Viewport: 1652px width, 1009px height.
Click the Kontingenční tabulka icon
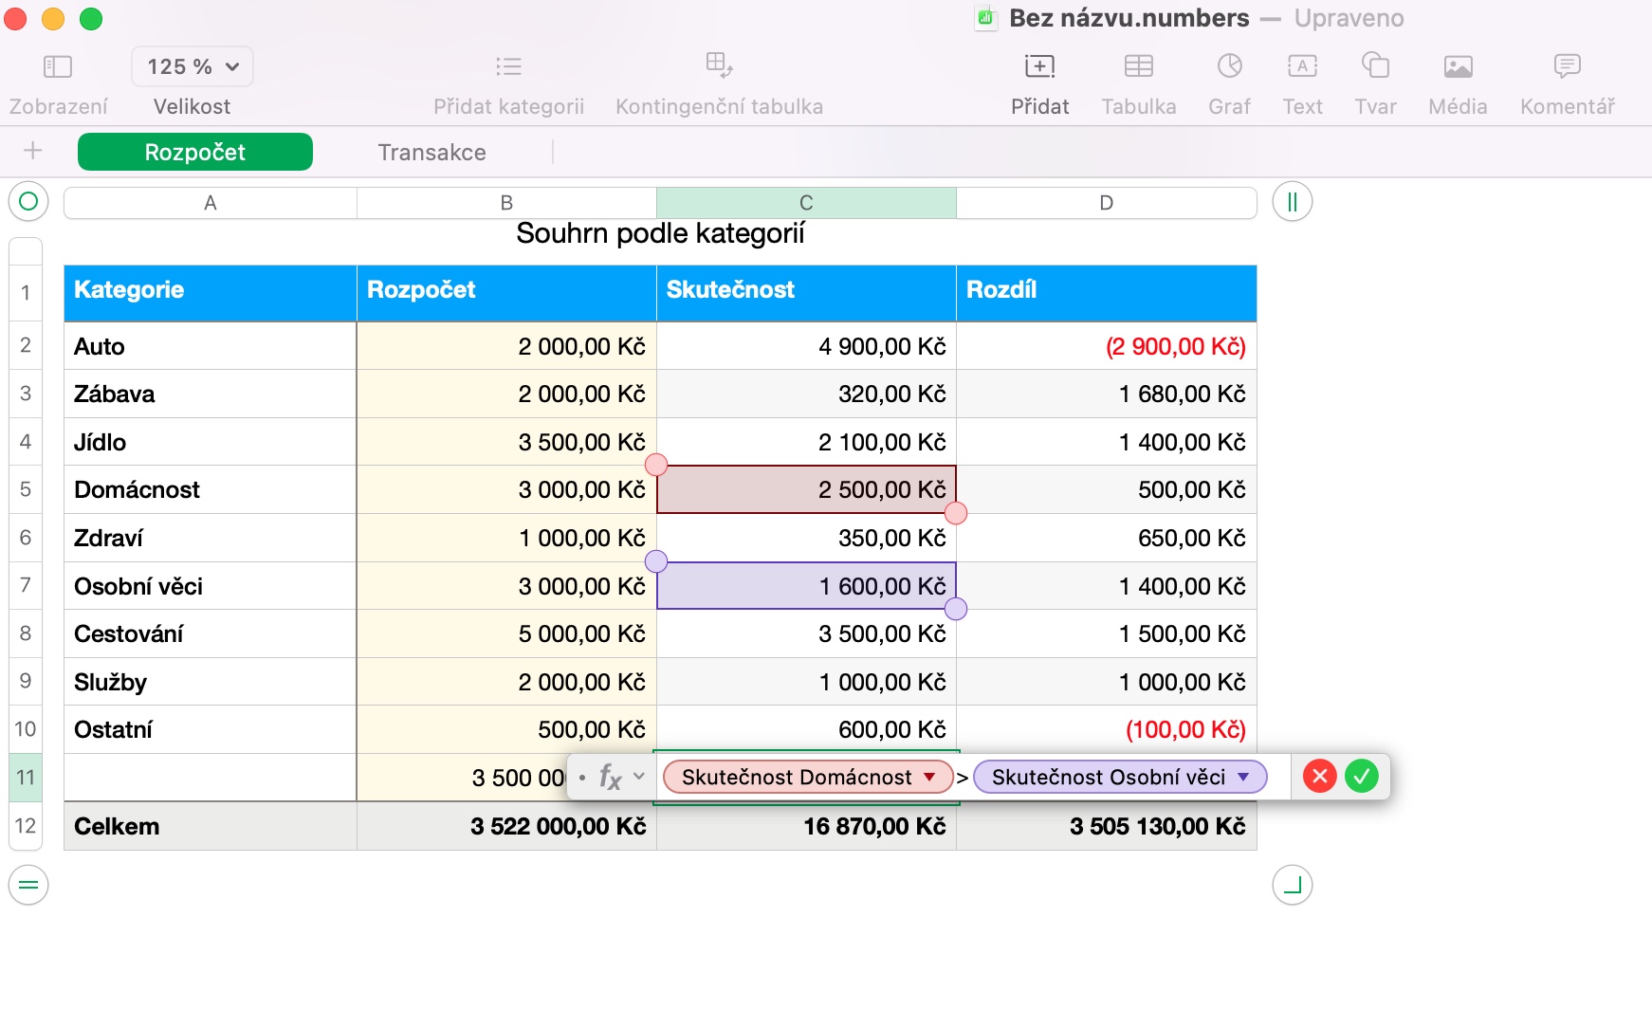click(x=719, y=64)
